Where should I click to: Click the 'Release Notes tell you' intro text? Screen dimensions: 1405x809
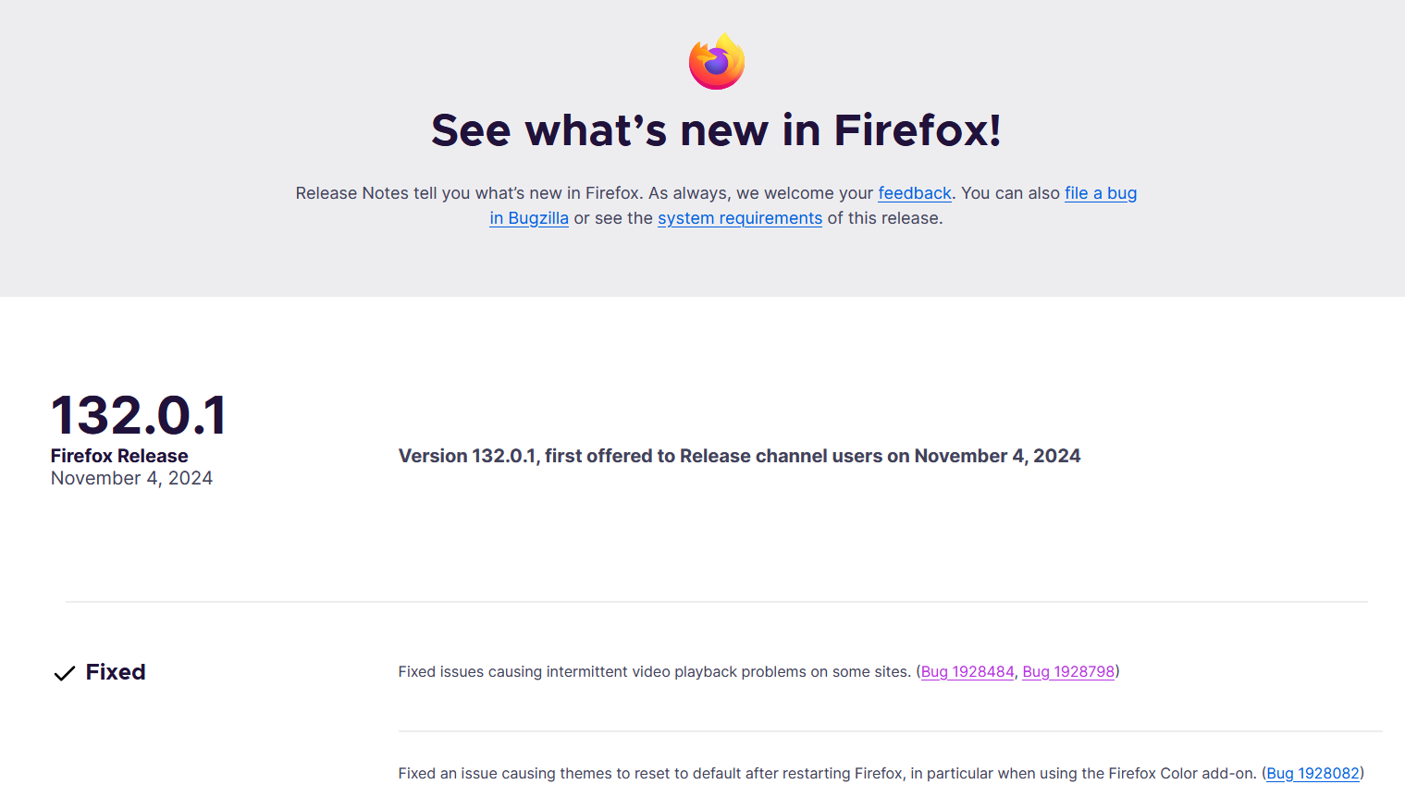point(716,205)
